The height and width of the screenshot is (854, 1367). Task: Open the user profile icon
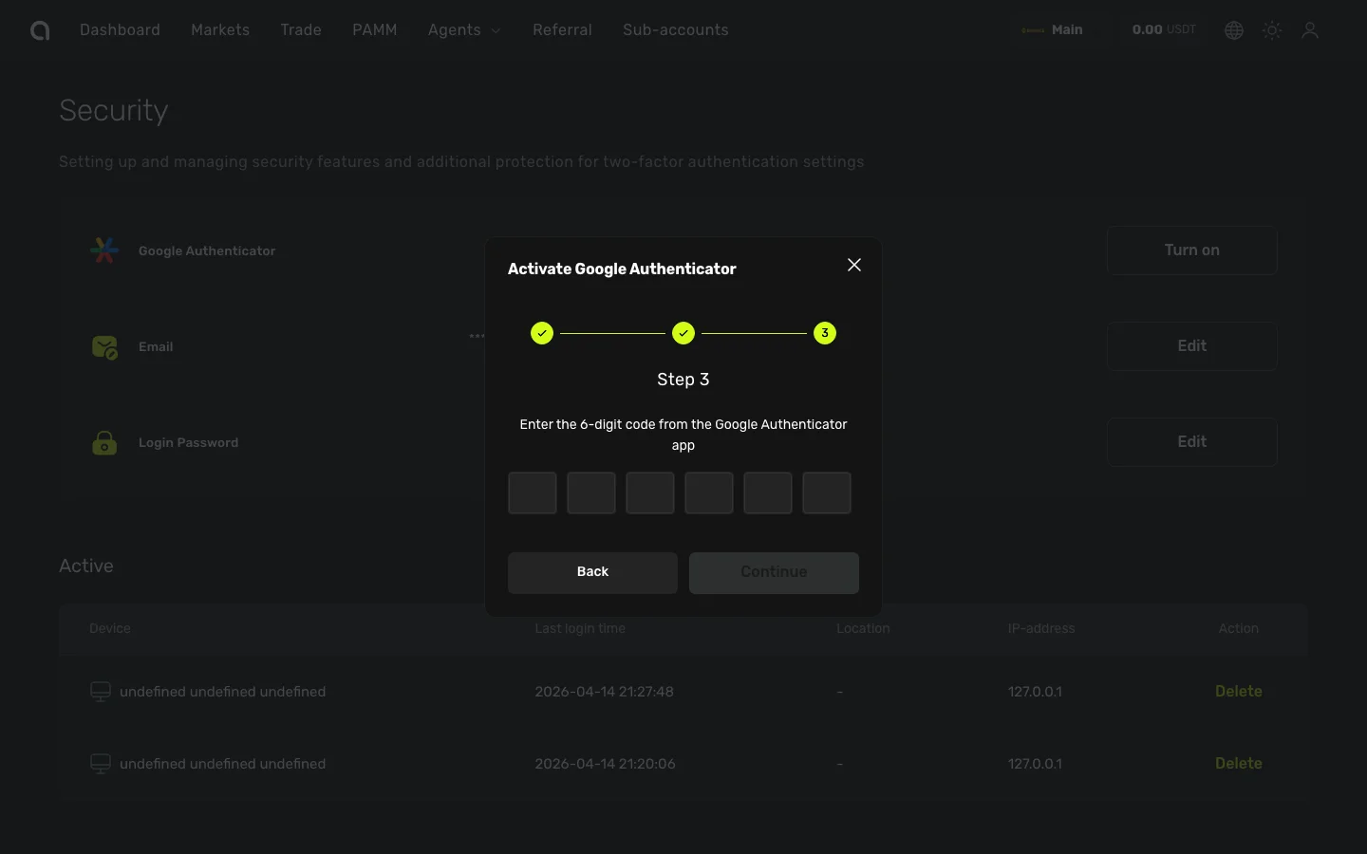click(1310, 29)
